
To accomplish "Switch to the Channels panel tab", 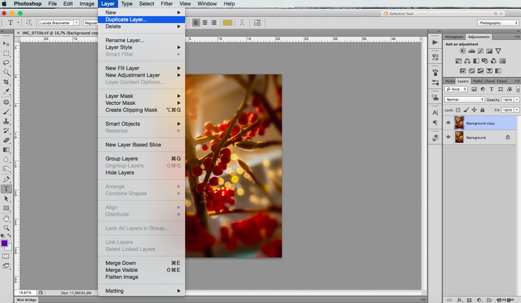I will click(x=501, y=81).
